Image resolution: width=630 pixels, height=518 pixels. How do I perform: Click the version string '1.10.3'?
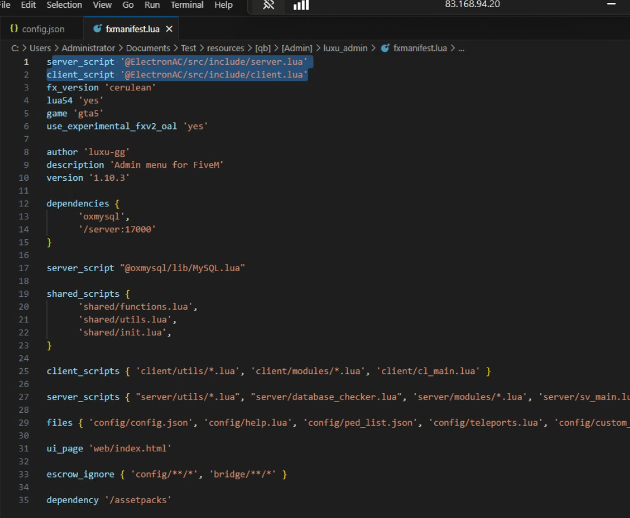109,178
